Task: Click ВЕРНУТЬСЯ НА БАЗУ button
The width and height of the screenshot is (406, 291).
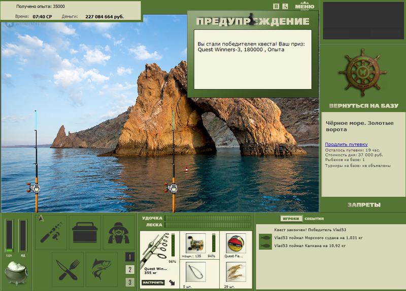Action: click(363, 106)
